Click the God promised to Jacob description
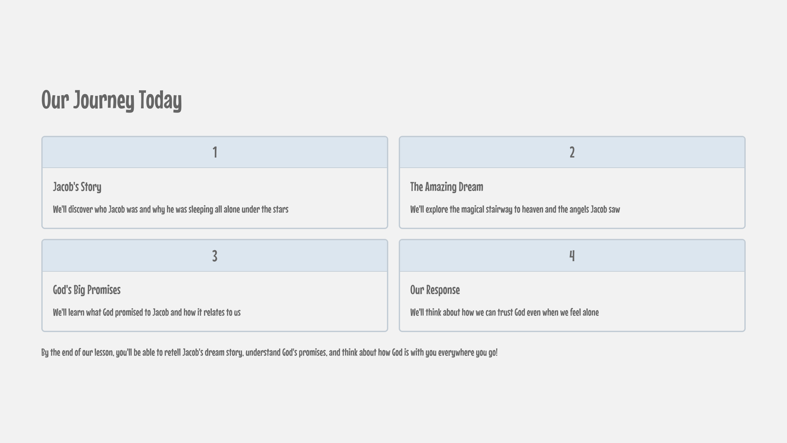The image size is (787, 443). [146, 312]
